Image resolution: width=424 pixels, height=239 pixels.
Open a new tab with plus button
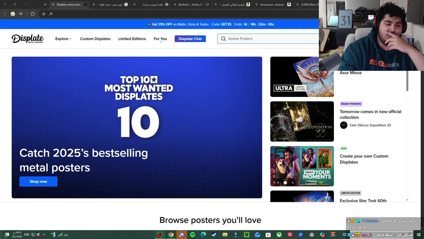pos(45,5)
